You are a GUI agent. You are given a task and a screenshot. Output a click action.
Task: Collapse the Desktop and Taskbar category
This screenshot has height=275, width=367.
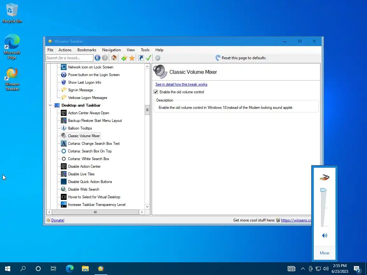point(50,105)
